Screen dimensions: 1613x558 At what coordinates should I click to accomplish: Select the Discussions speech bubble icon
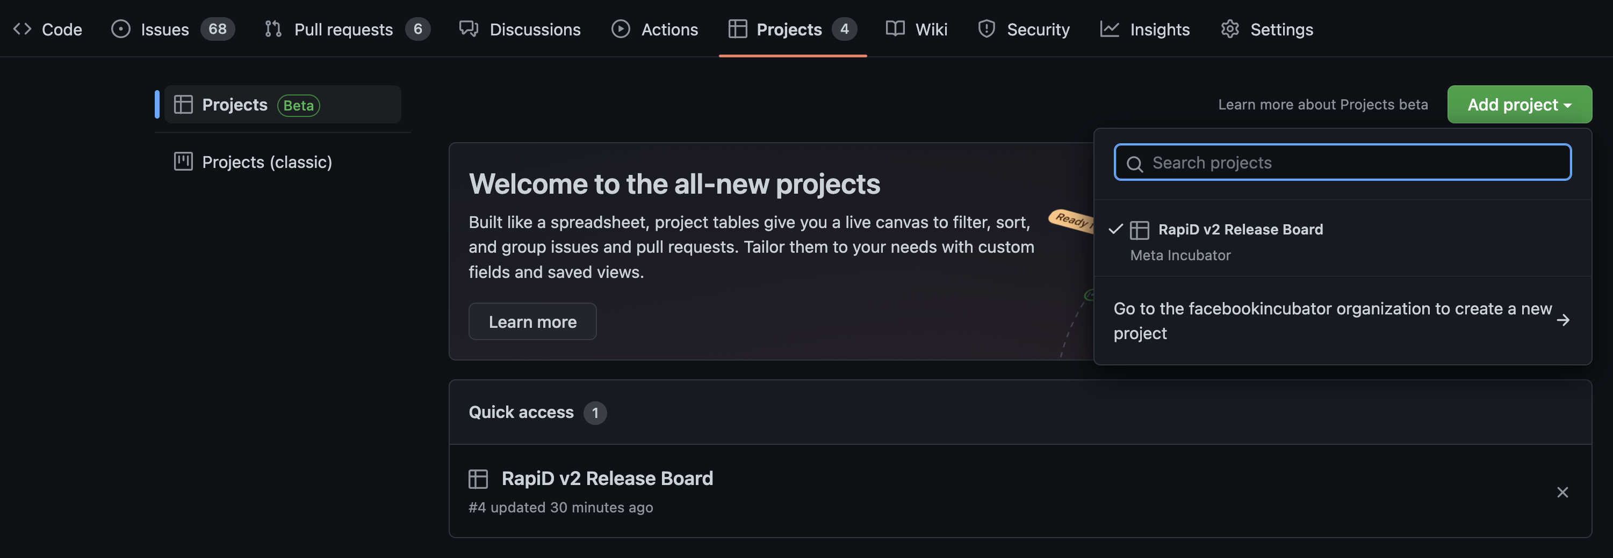[469, 29]
